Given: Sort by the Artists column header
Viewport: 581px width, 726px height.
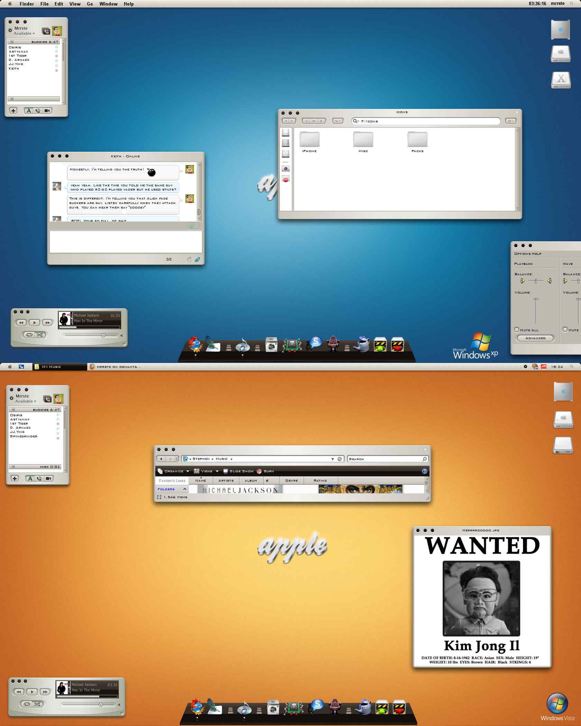Looking at the screenshot, I should click(226, 481).
